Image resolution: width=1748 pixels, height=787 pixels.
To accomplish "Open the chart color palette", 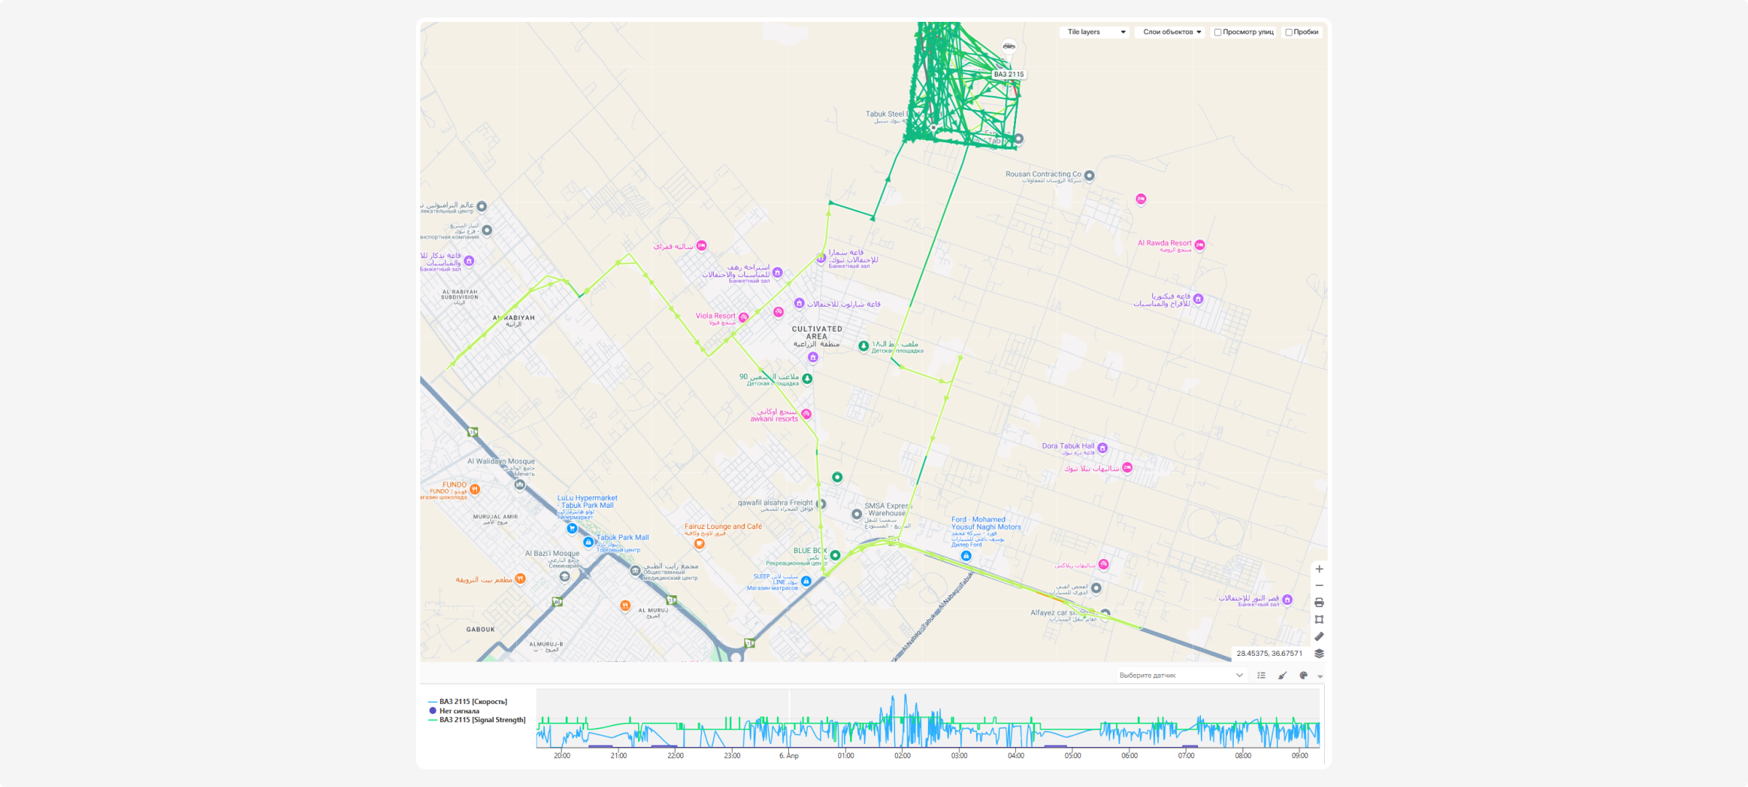I will coord(1303,676).
